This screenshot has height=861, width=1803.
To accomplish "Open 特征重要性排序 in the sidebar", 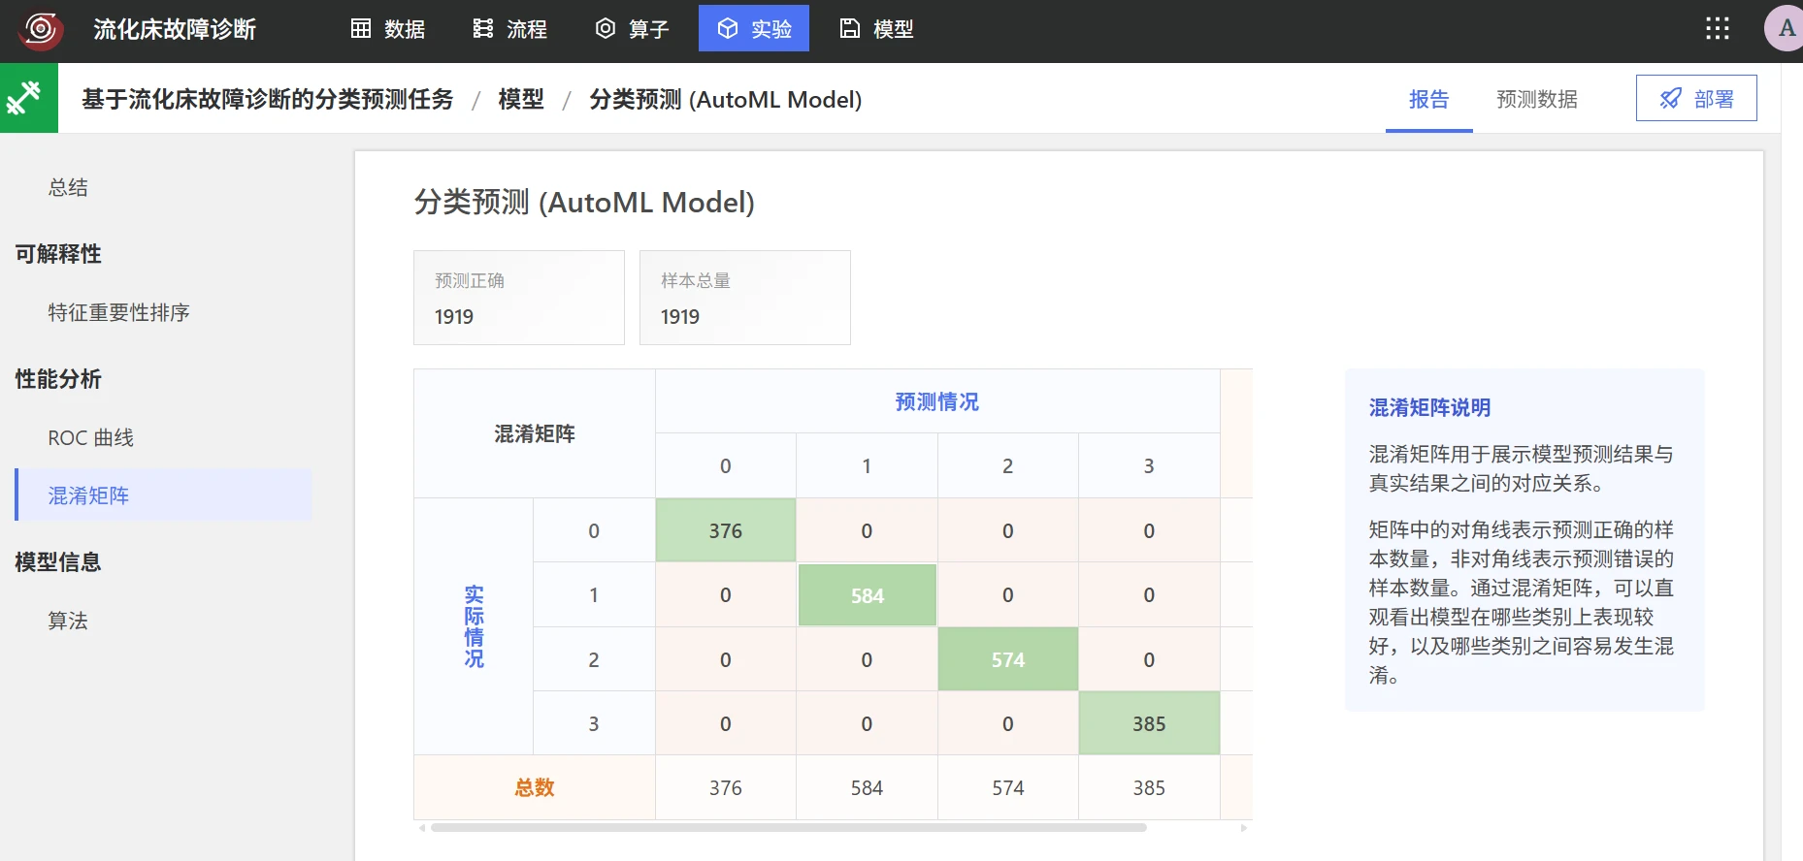I will tap(118, 312).
